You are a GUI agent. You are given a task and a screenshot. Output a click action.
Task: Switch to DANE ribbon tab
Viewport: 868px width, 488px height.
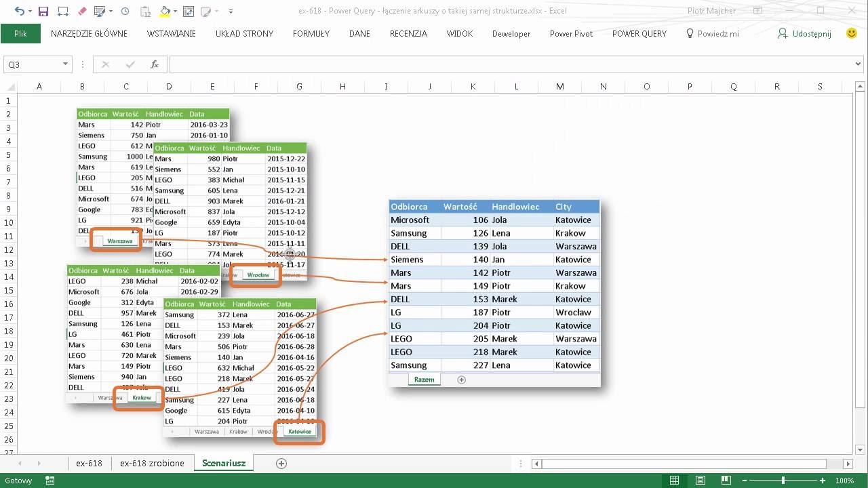pyautogui.click(x=359, y=33)
